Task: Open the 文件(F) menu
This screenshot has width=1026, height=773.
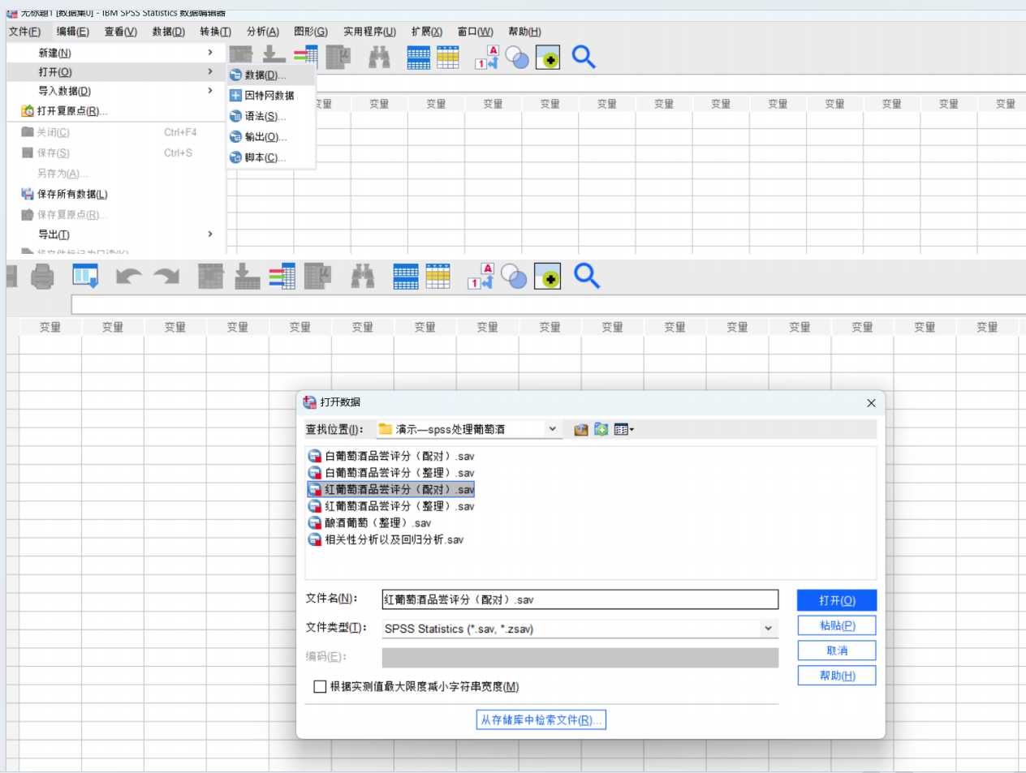Action: [x=25, y=32]
